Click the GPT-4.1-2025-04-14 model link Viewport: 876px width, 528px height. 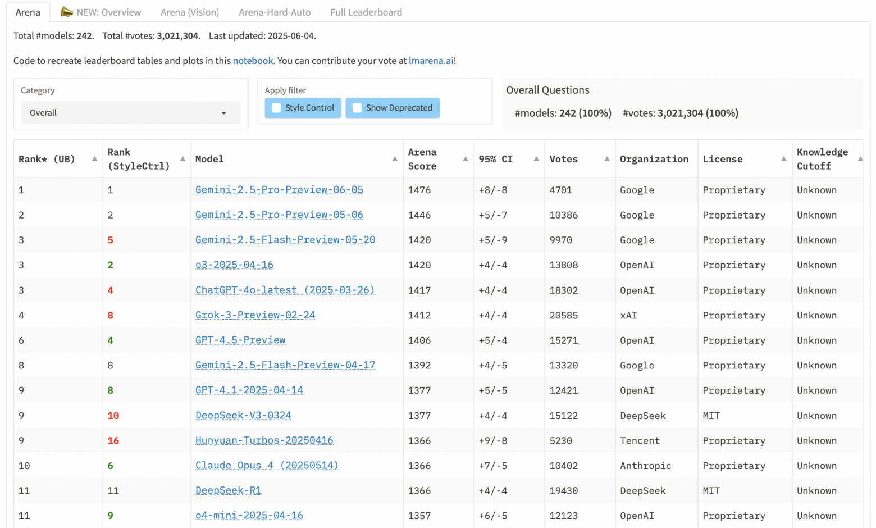[x=249, y=390]
